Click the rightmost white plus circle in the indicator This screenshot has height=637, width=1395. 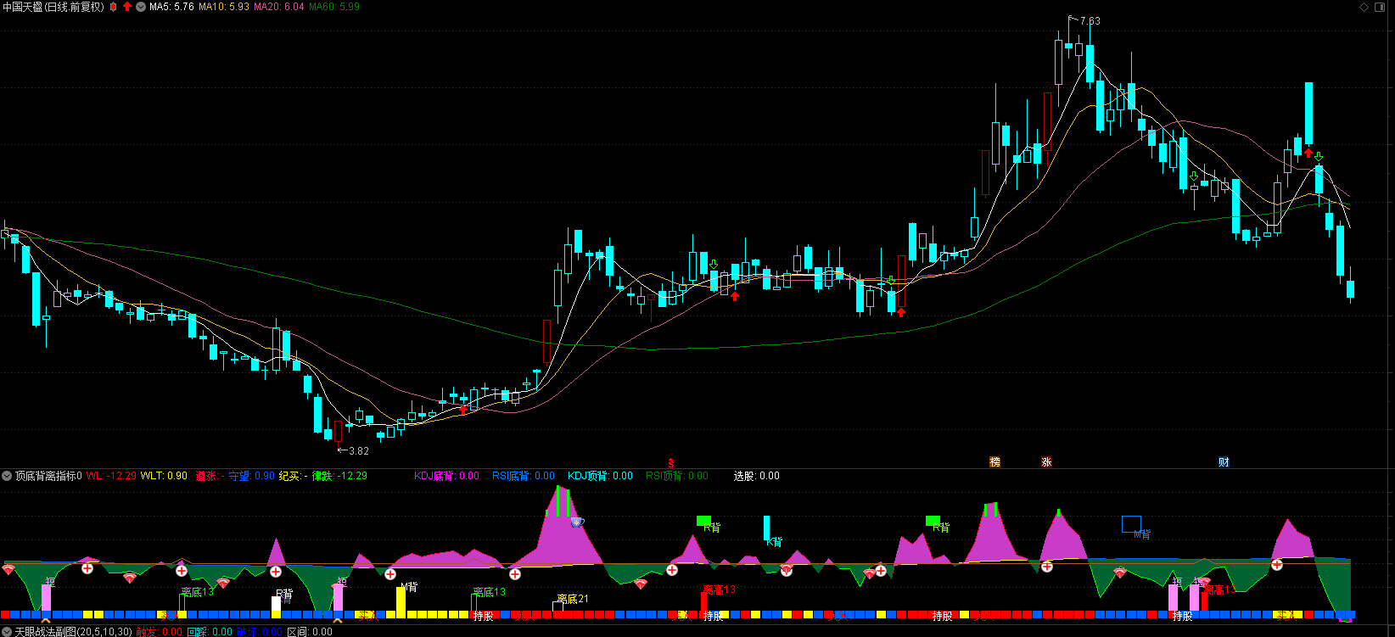click(1277, 564)
